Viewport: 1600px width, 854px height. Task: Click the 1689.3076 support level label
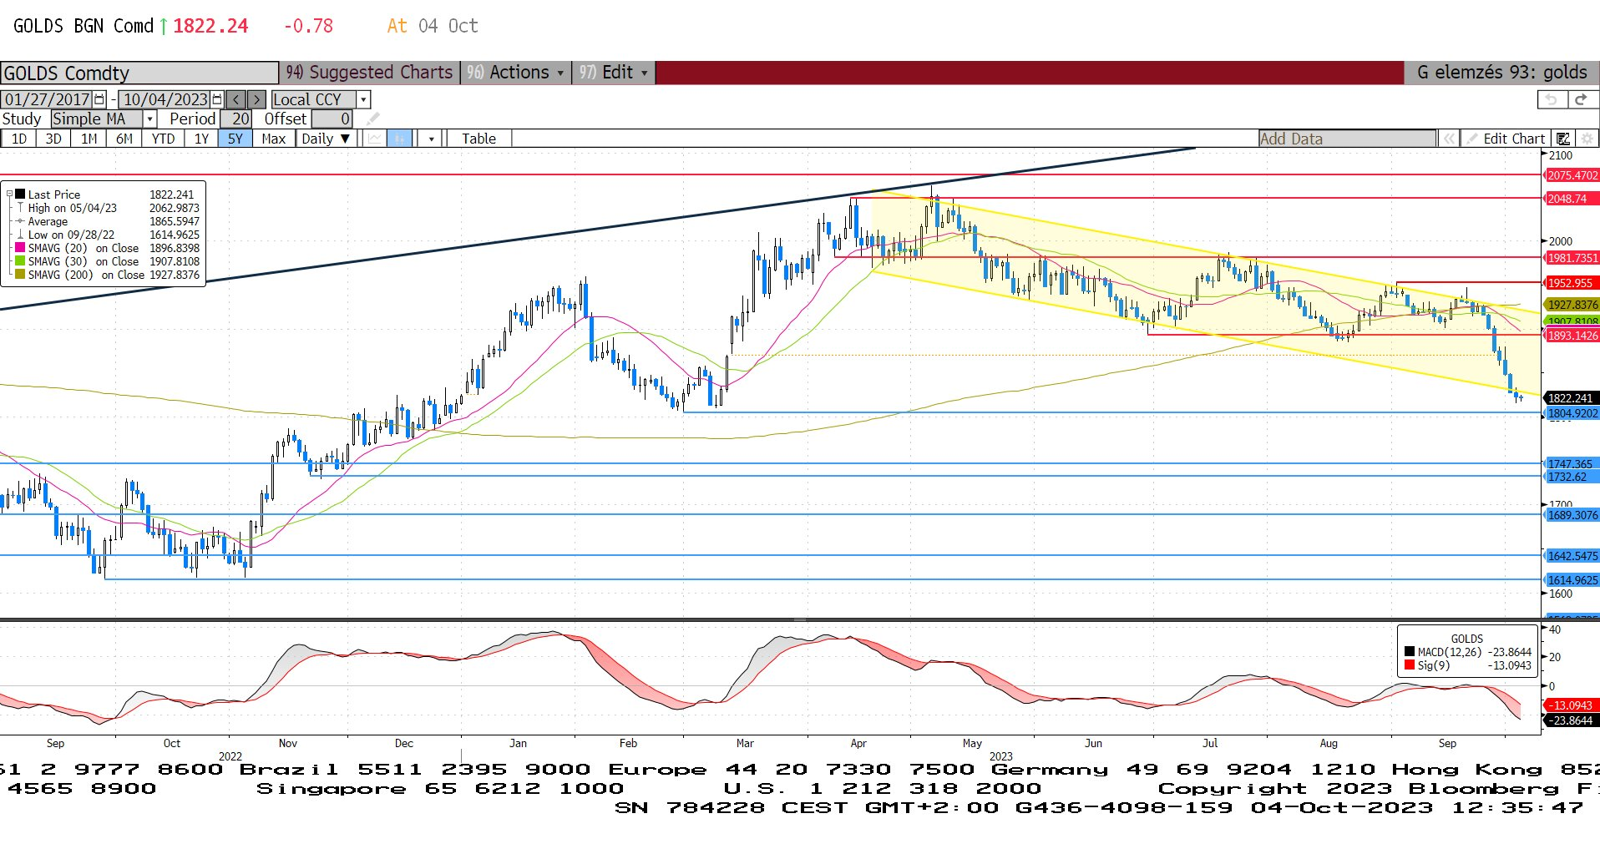point(1572,515)
